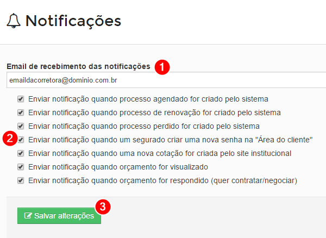Toggle checkbox for nova senha na Área do cliente

21,140
